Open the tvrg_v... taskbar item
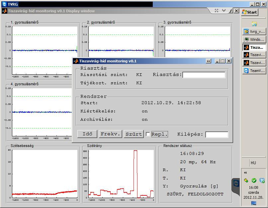 [x=254, y=32]
